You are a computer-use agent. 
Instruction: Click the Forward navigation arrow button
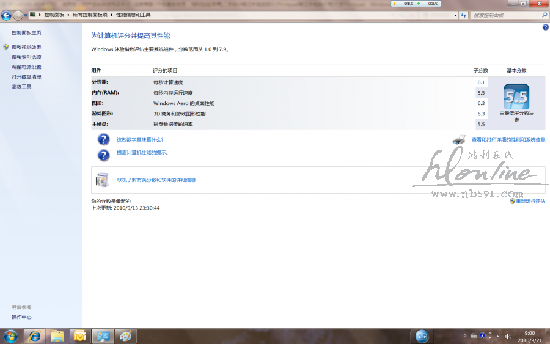18,15
